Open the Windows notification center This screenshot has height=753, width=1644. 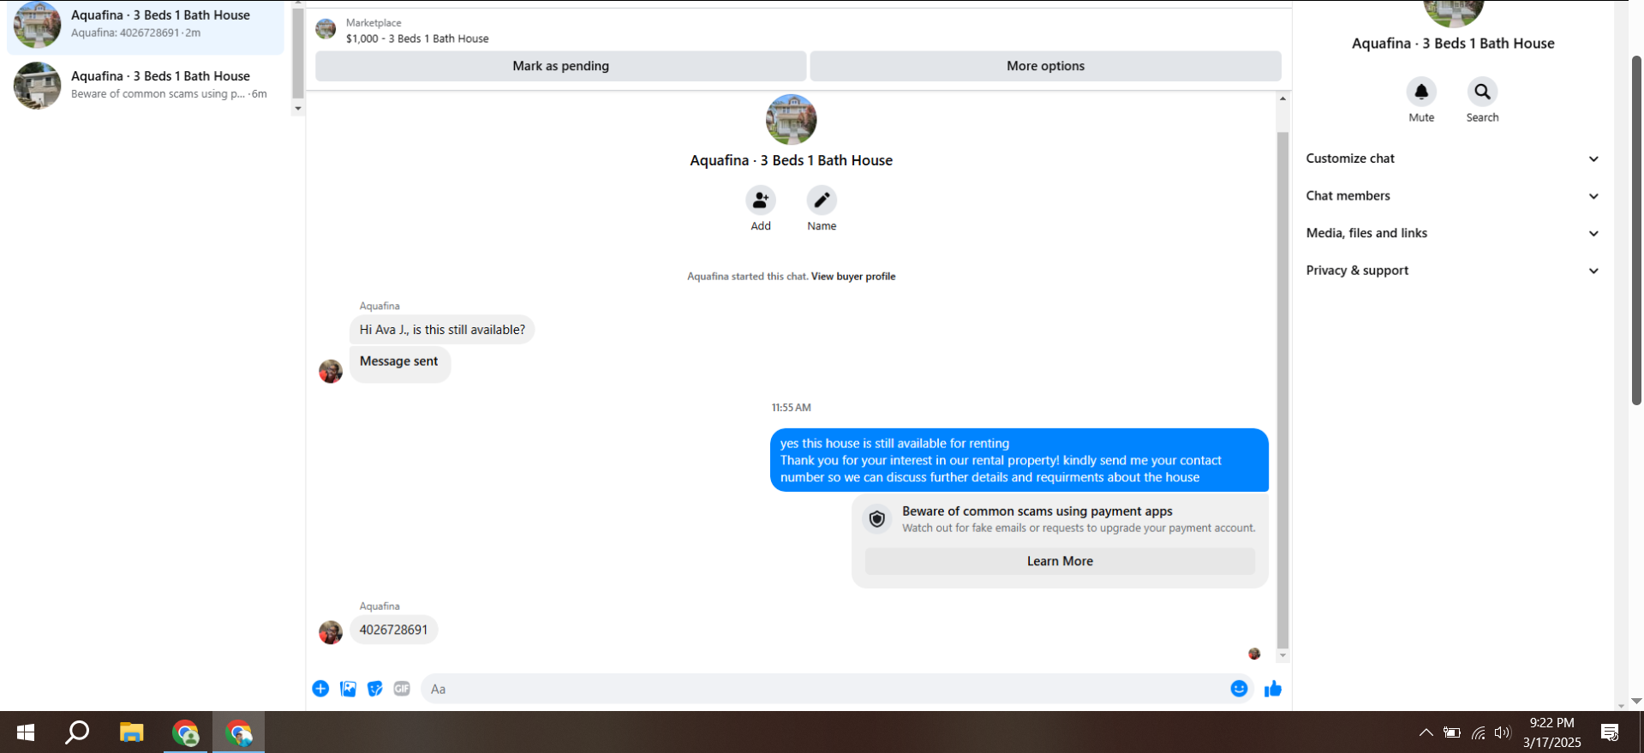click(x=1610, y=732)
